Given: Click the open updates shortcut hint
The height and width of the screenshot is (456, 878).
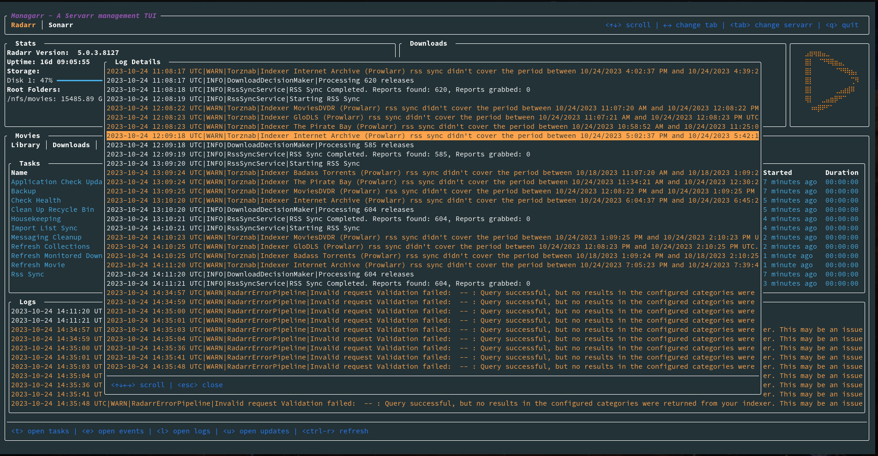Looking at the screenshot, I should [256, 431].
